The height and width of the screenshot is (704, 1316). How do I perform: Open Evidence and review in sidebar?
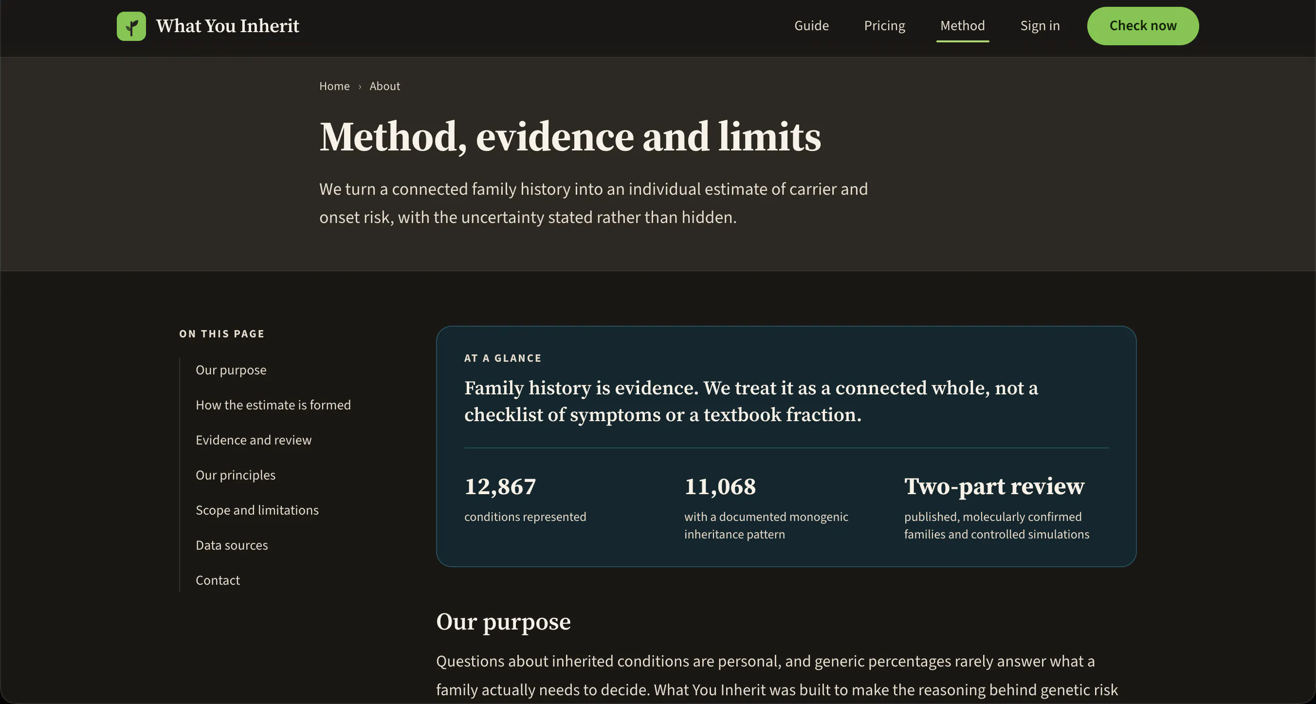(254, 440)
